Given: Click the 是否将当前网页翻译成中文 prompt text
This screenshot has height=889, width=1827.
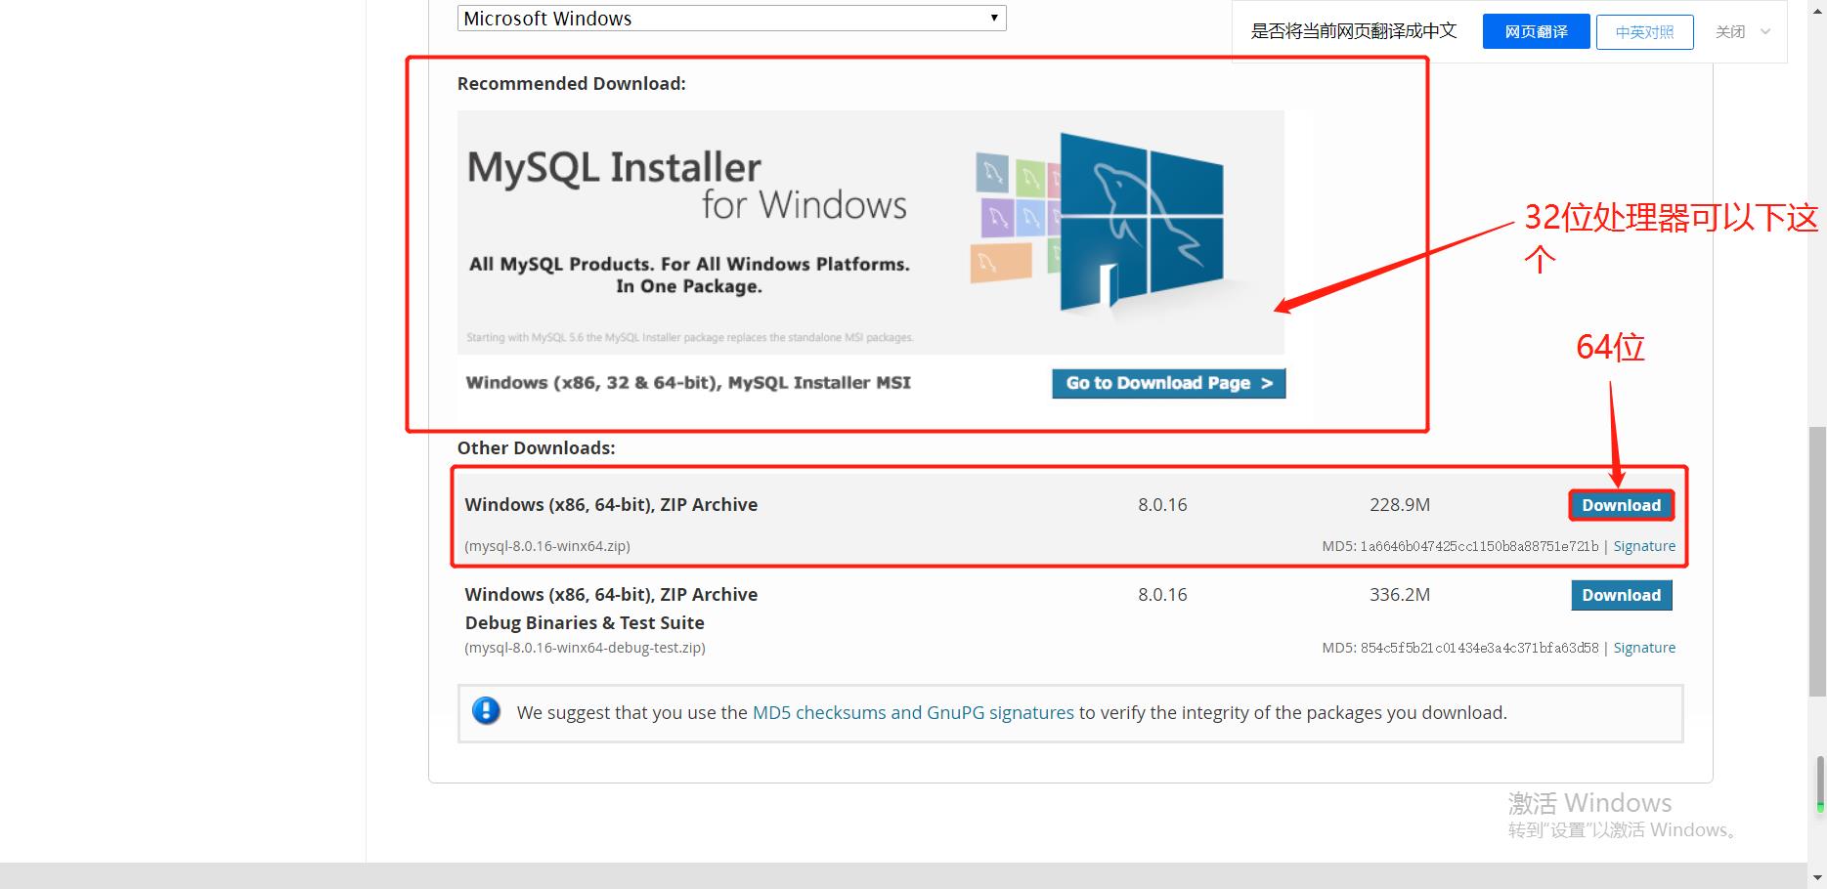Looking at the screenshot, I should (x=1354, y=31).
